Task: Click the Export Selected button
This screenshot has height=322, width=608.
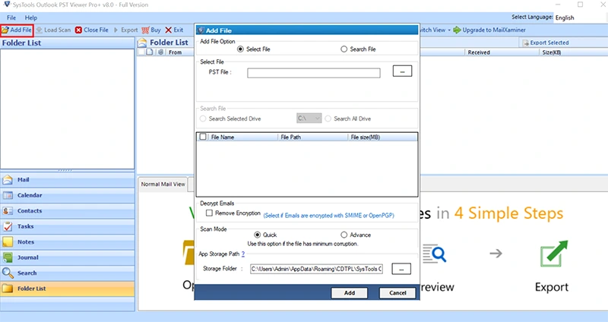Action: tap(546, 43)
